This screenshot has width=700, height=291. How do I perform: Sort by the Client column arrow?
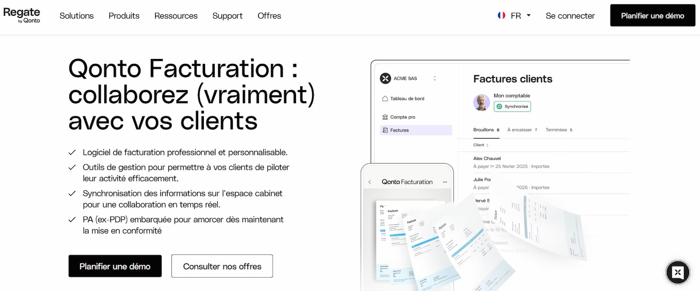point(487,145)
